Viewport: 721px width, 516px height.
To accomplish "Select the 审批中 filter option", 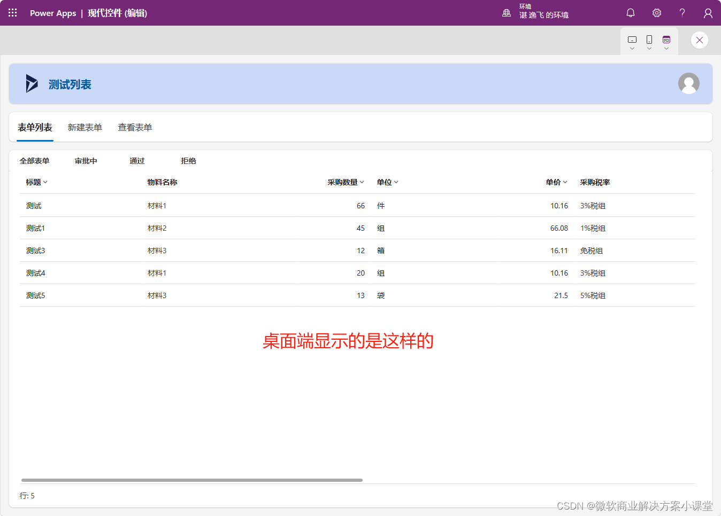I will [x=86, y=160].
